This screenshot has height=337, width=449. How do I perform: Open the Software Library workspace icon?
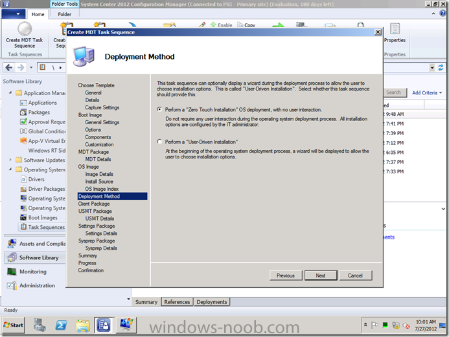[x=12, y=257]
